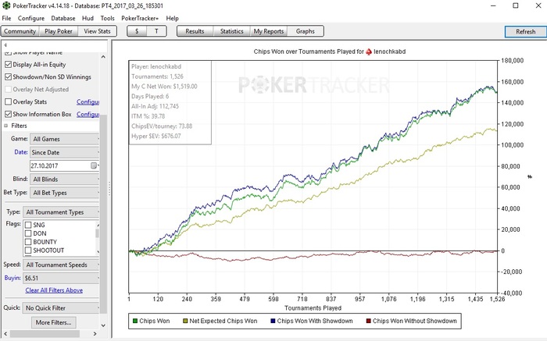
Task: Click the panel splitter grip handle
Action: pos(109,188)
